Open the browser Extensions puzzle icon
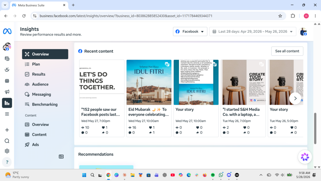This screenshot has height=181, width=321. [293, 16]
